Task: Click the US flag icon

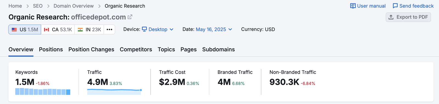Action: tap(14, 30)
